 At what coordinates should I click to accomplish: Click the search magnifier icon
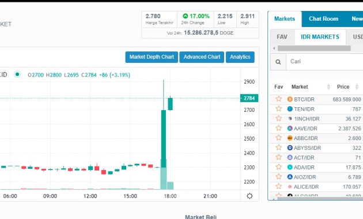pyautogui.click(x=278, y=62)
